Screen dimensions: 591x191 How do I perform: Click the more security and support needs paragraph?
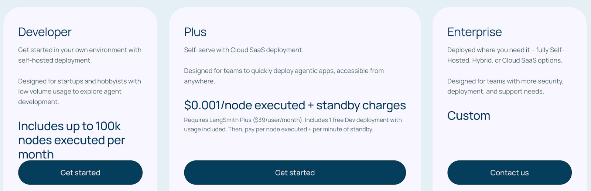[x=505, y=86]
